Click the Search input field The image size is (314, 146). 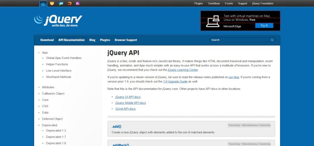242,40
